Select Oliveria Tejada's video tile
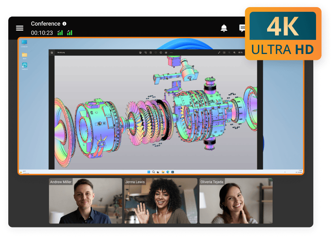Viewport: 333px width, 238px height. coord(236,201)
